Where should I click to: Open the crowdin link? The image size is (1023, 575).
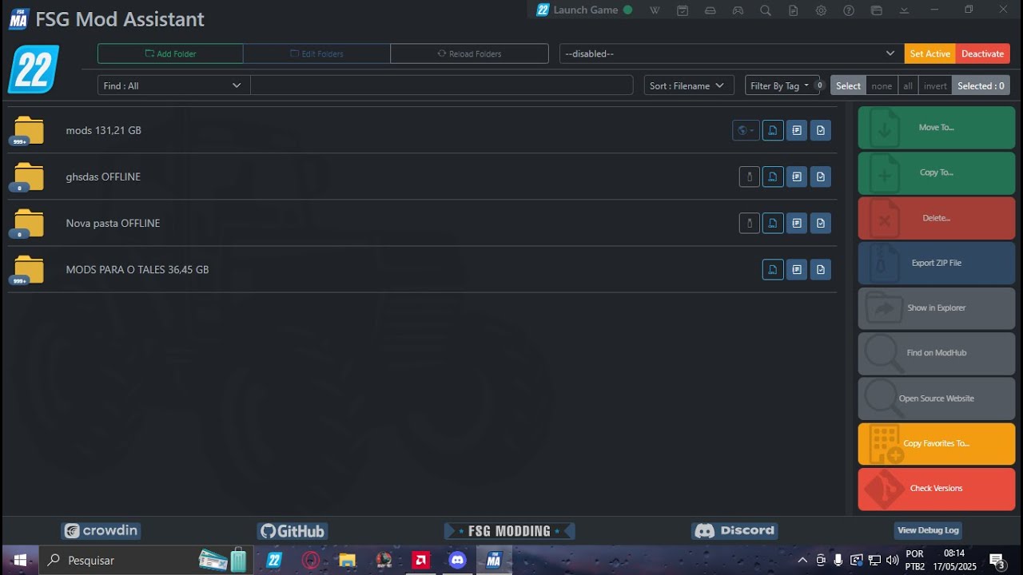pos(101,531)
